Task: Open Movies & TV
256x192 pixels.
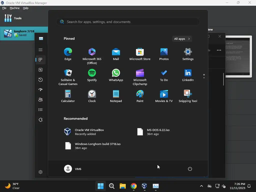Action: tap(164, 96)
